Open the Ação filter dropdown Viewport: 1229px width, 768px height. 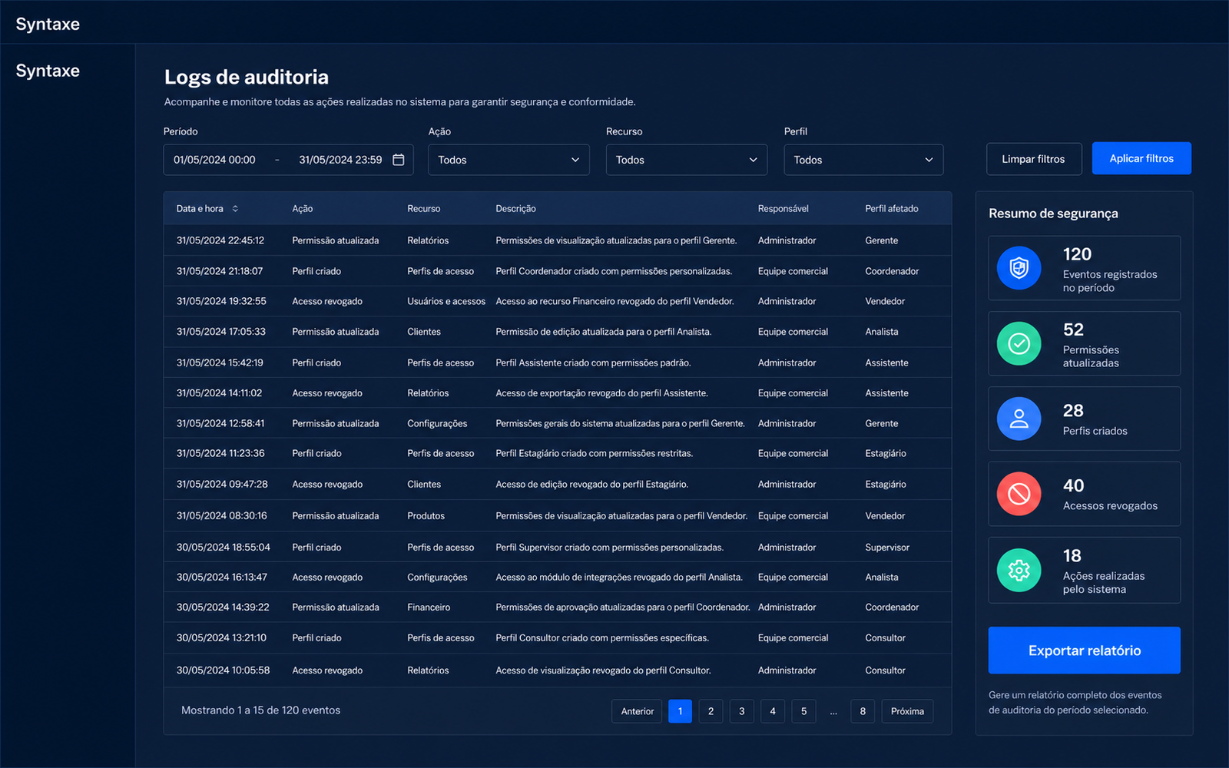click(x=508, y=160)
